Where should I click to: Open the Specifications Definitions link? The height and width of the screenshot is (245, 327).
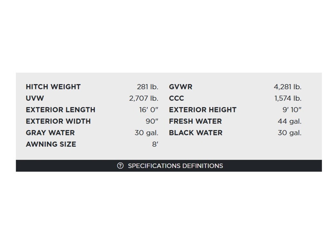175,166
